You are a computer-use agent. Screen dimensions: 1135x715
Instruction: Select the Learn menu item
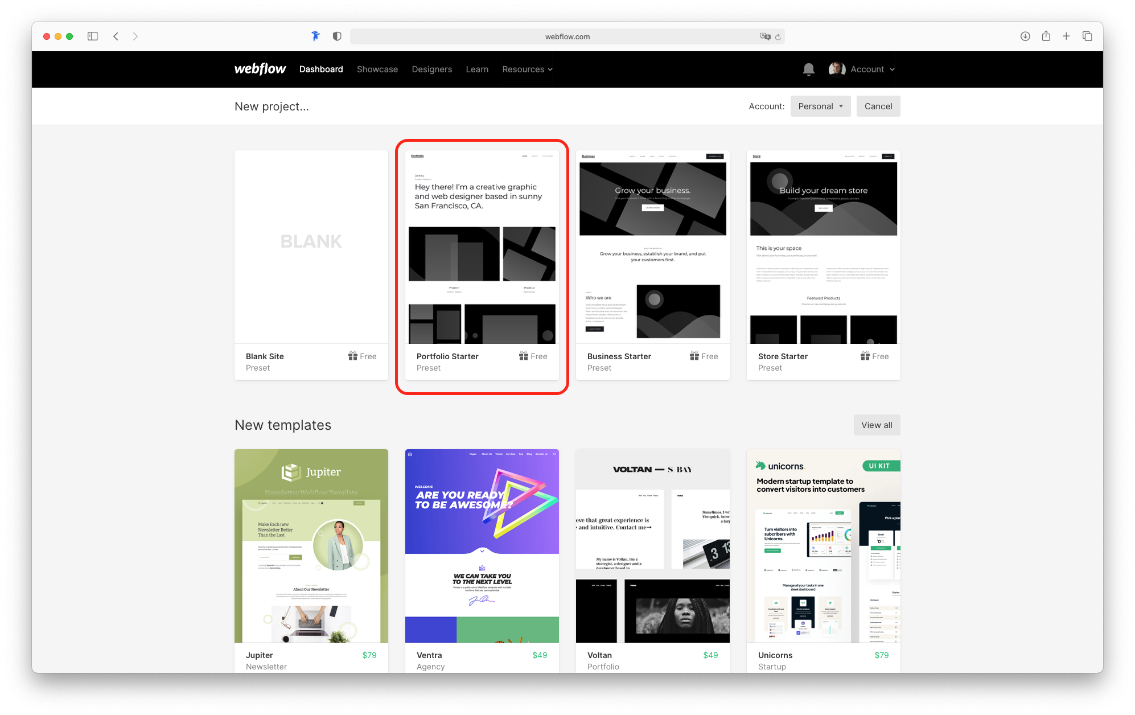pyautogui.click(x=477, y=69)
